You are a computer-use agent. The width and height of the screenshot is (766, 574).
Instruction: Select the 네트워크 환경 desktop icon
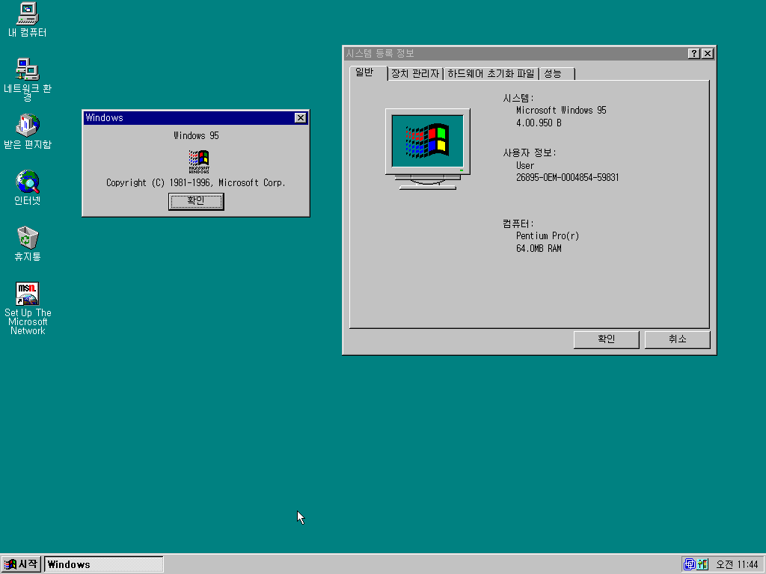[x=28, y=79]
